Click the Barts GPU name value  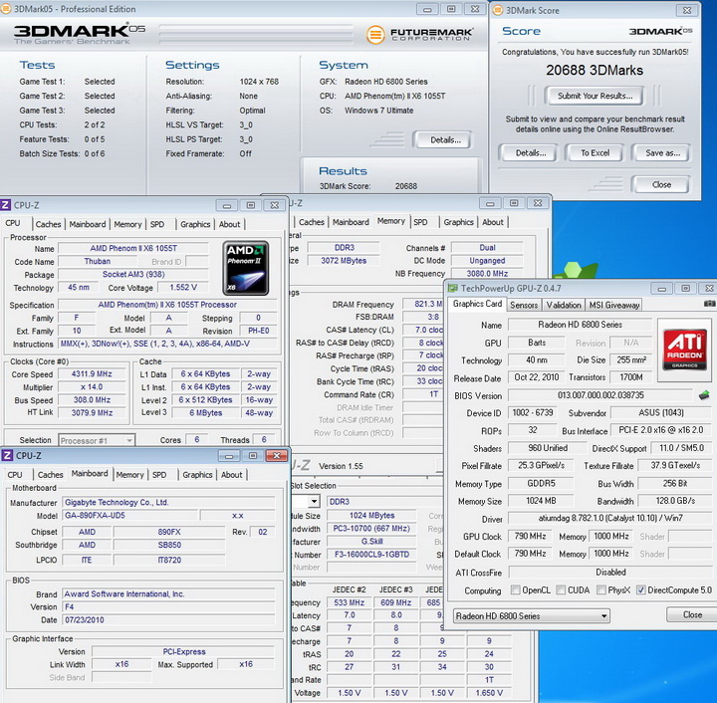point(537,343)
